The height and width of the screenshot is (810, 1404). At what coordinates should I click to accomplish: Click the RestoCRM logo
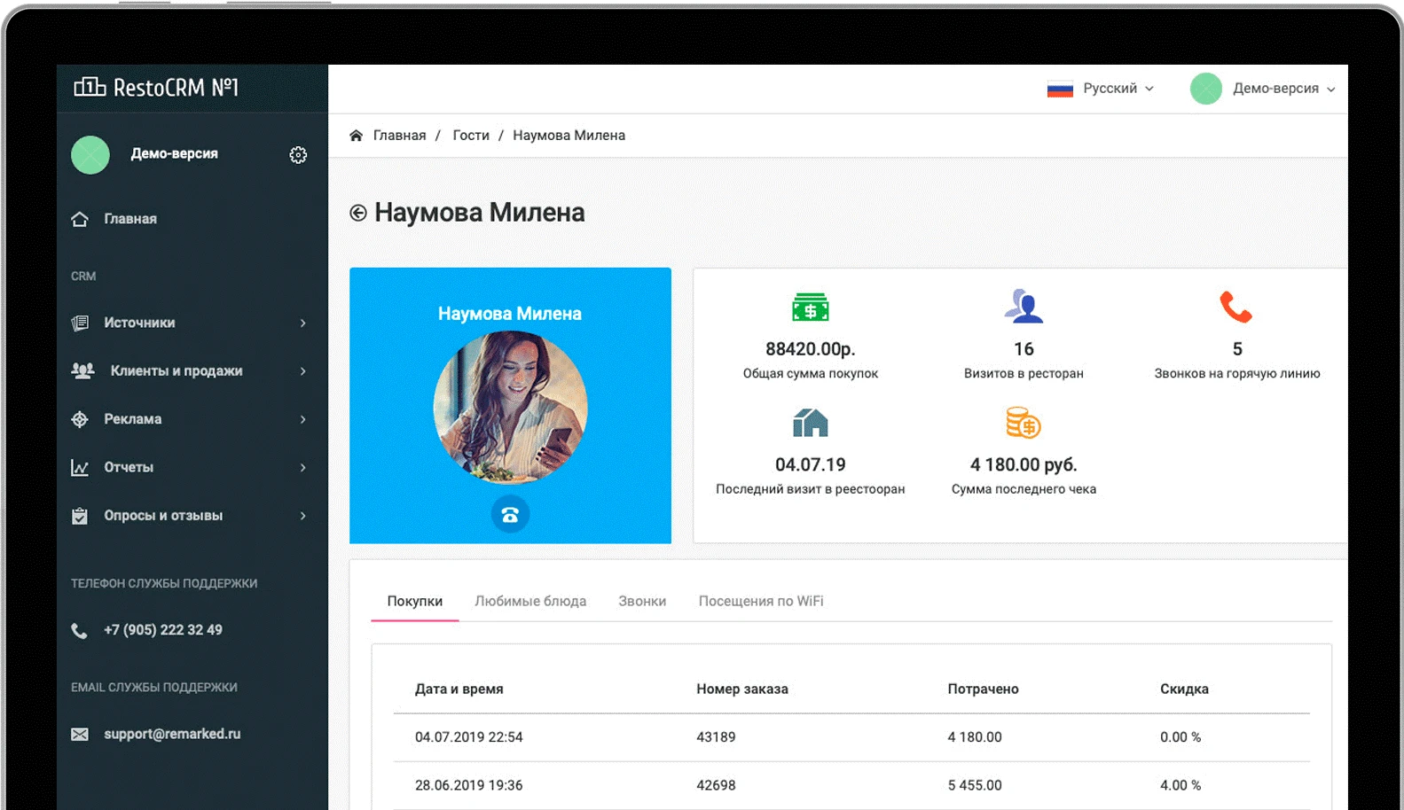click(157, 88)
